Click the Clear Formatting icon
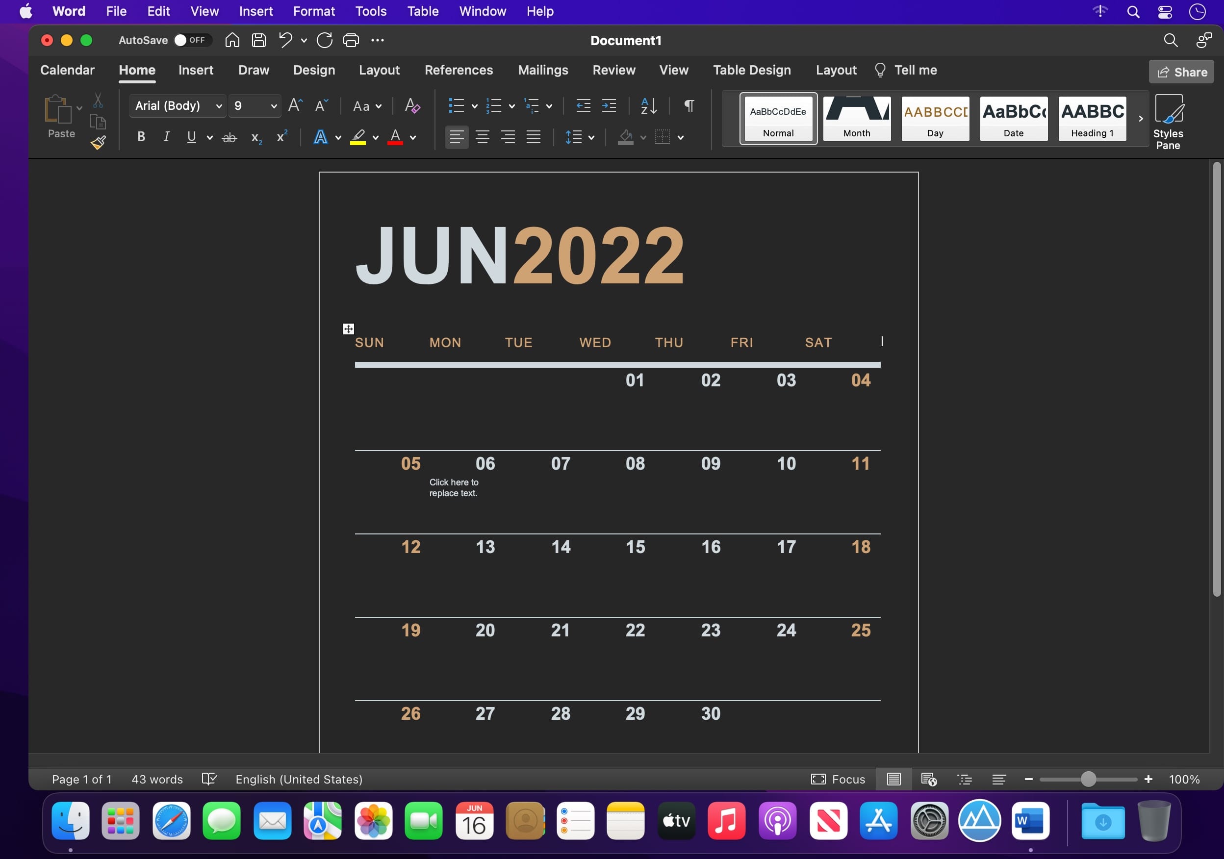 [412, 105]
